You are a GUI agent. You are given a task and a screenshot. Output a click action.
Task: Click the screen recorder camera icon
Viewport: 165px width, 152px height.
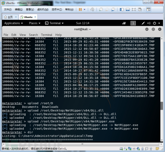tap(124, 23)
